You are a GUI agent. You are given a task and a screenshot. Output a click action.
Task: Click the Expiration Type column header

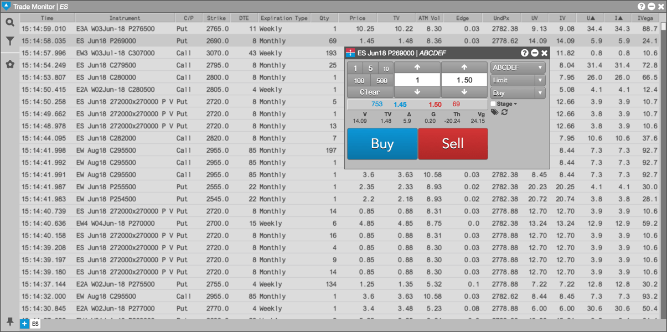click(x=284, y=18)
